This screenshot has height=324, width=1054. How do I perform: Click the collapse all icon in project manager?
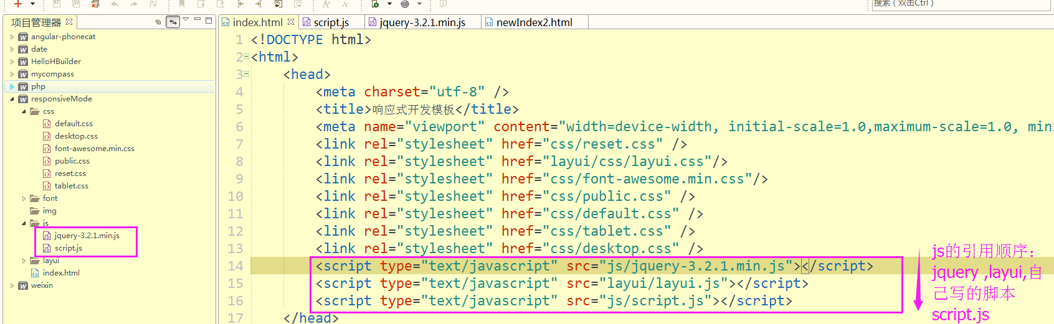[158, 22]
